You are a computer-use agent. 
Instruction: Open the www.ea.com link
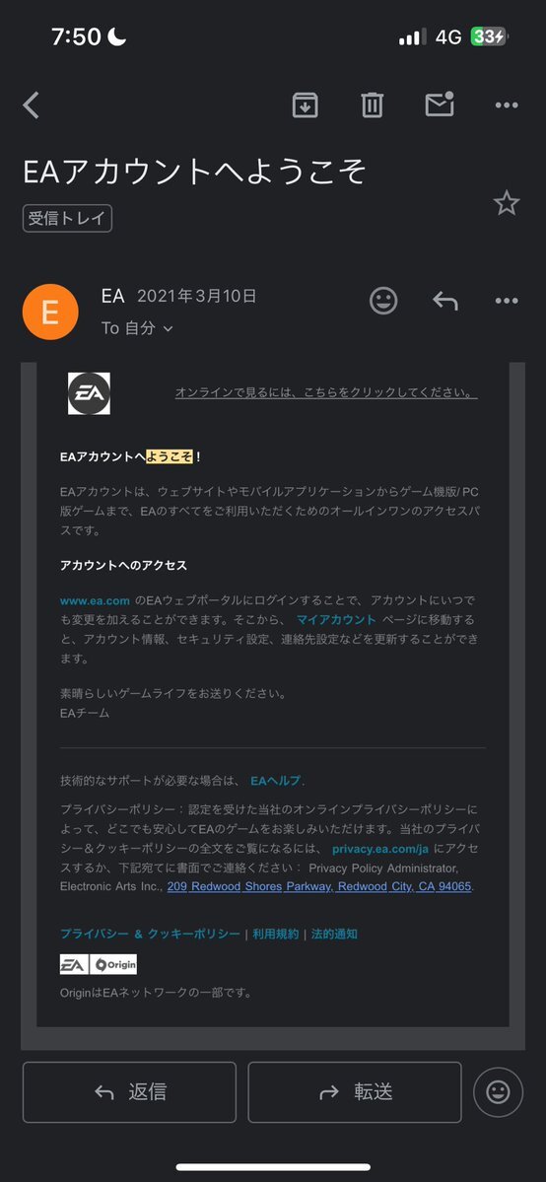(x=95, y=600)
